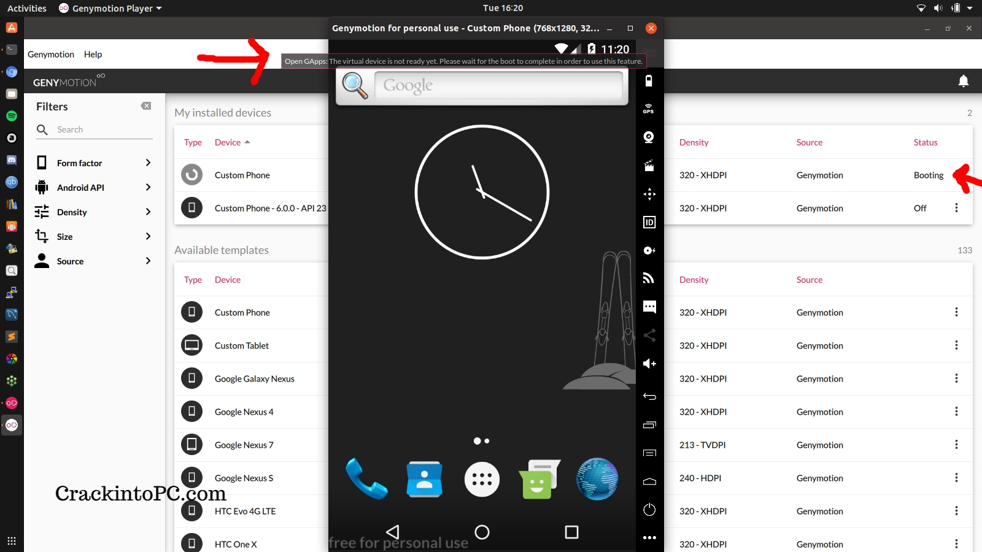This screenshot has height=552, width=982.
Task: Sort installed devices by Source column
Action: (x=810, y=142)
